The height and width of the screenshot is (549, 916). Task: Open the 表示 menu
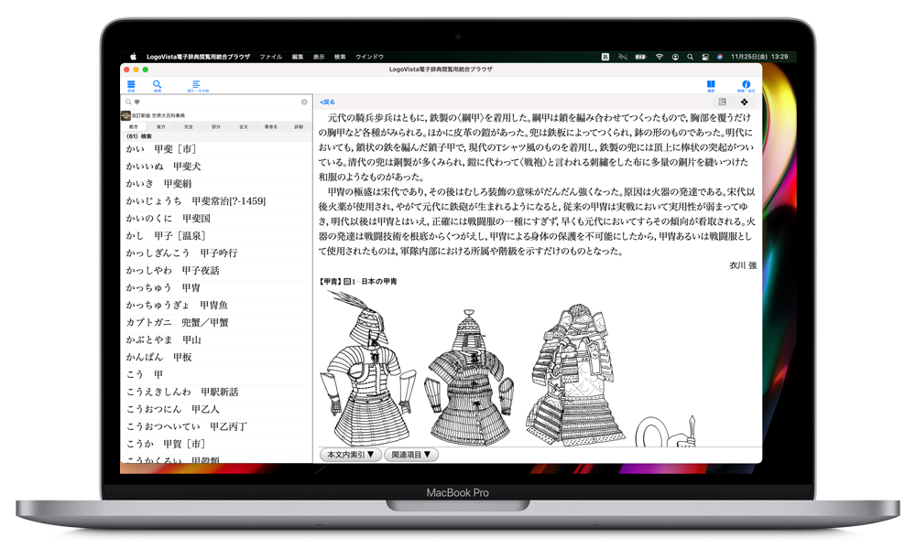pyautogui.click(x=319, y=57)
